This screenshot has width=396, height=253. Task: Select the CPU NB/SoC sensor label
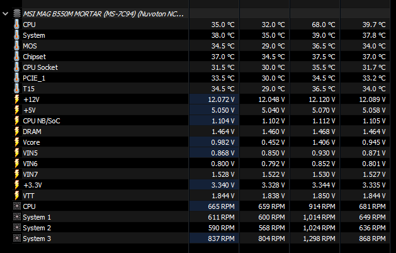point(42,121)
